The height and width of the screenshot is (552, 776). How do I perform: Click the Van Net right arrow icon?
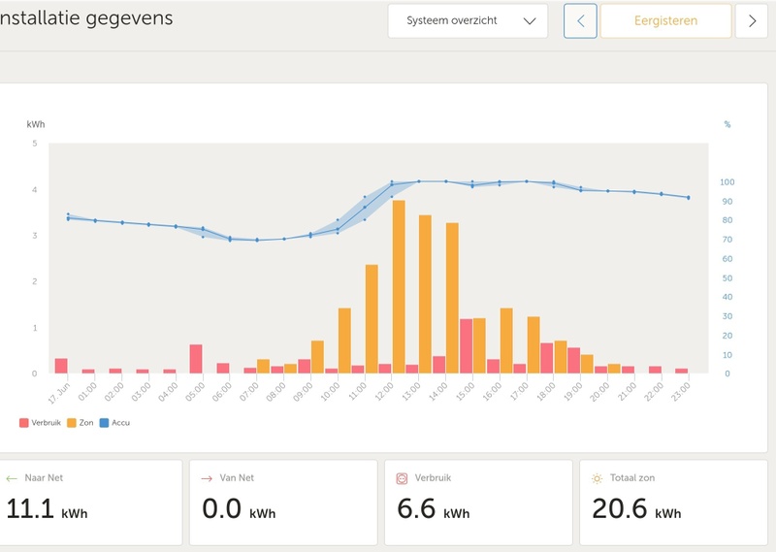click(207, 478)
